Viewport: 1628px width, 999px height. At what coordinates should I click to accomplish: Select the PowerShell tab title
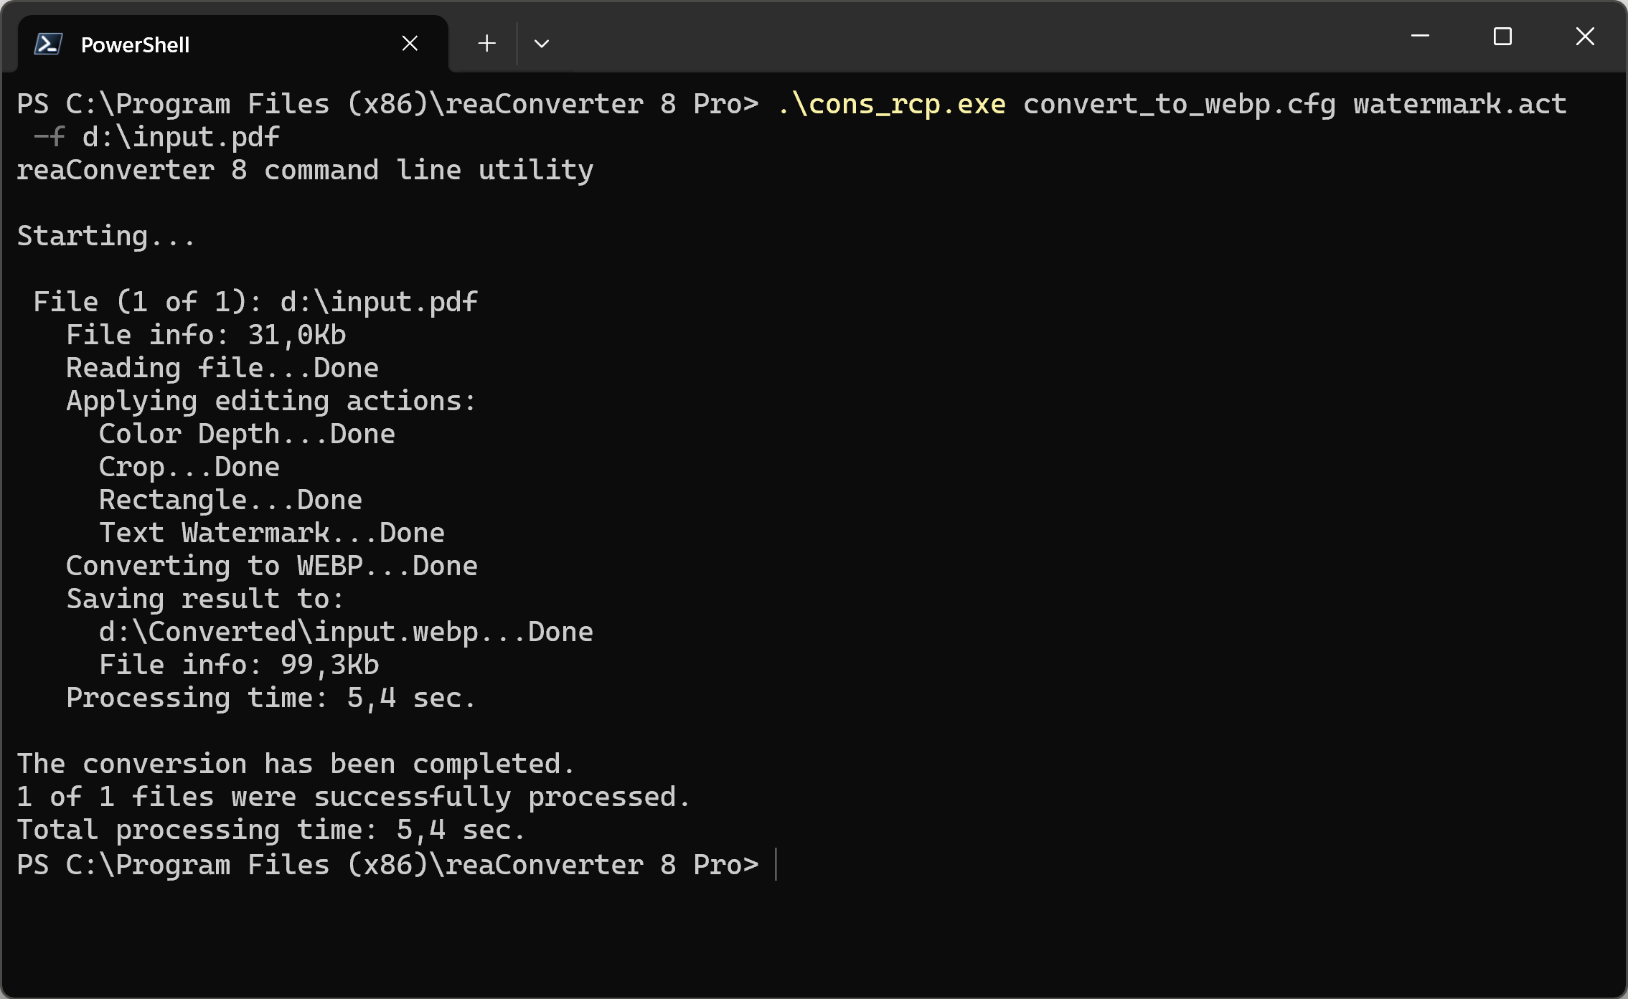tap(135, 44)
